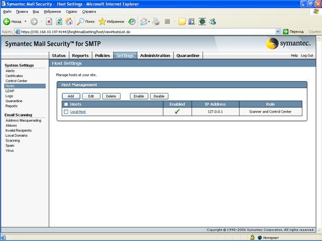Select the Settings tab
Screen dimensions: 322x241
[125, 55]
